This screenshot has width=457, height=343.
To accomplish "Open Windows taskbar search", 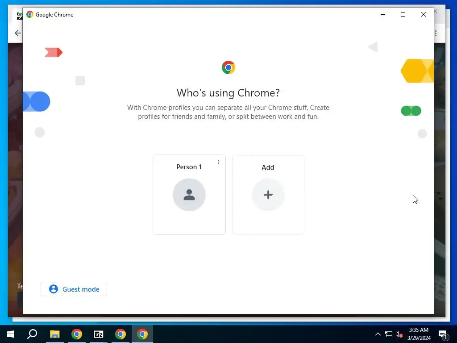I will (x=32, y=334).
